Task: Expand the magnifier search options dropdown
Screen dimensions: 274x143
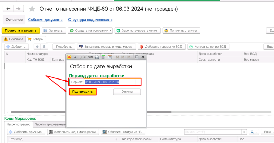Action: [x=254, y=132]
